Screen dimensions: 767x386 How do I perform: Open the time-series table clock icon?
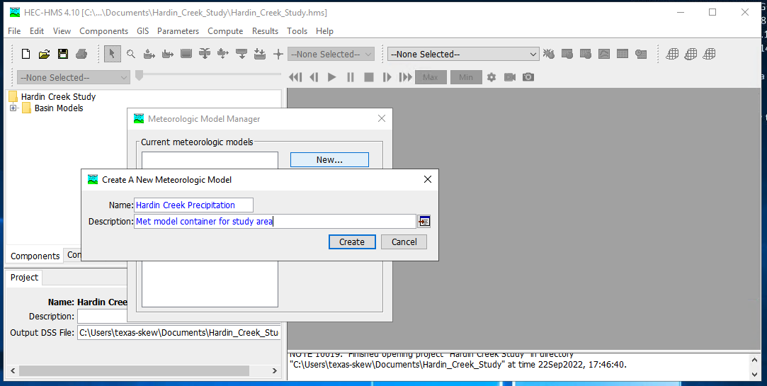click(x=641, y=54)
